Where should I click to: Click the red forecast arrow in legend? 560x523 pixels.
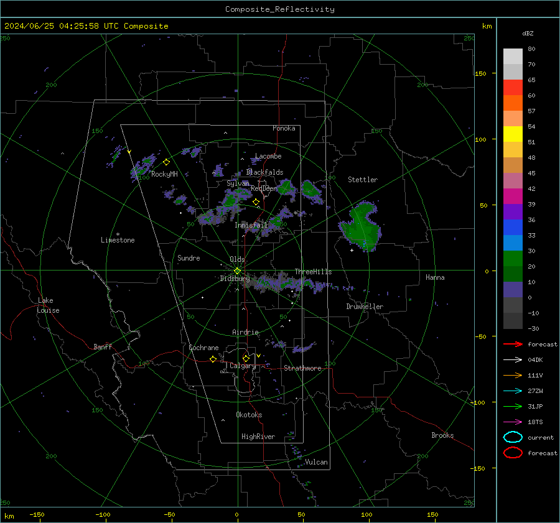click(513, 344)
